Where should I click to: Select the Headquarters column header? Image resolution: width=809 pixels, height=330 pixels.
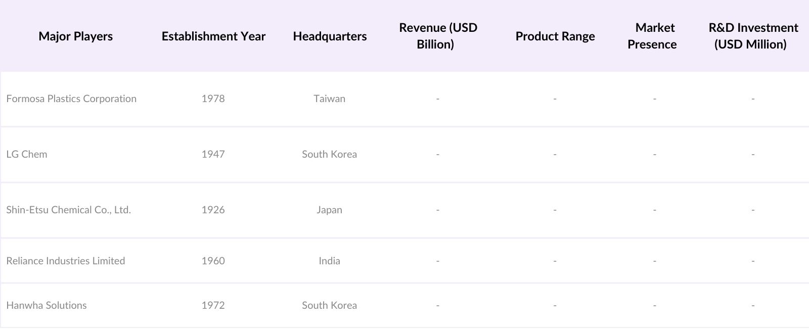pos(330,36)
